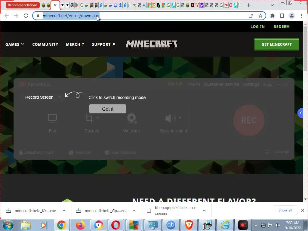Open Internet Explorer from the taskbar

pos(225,225)
